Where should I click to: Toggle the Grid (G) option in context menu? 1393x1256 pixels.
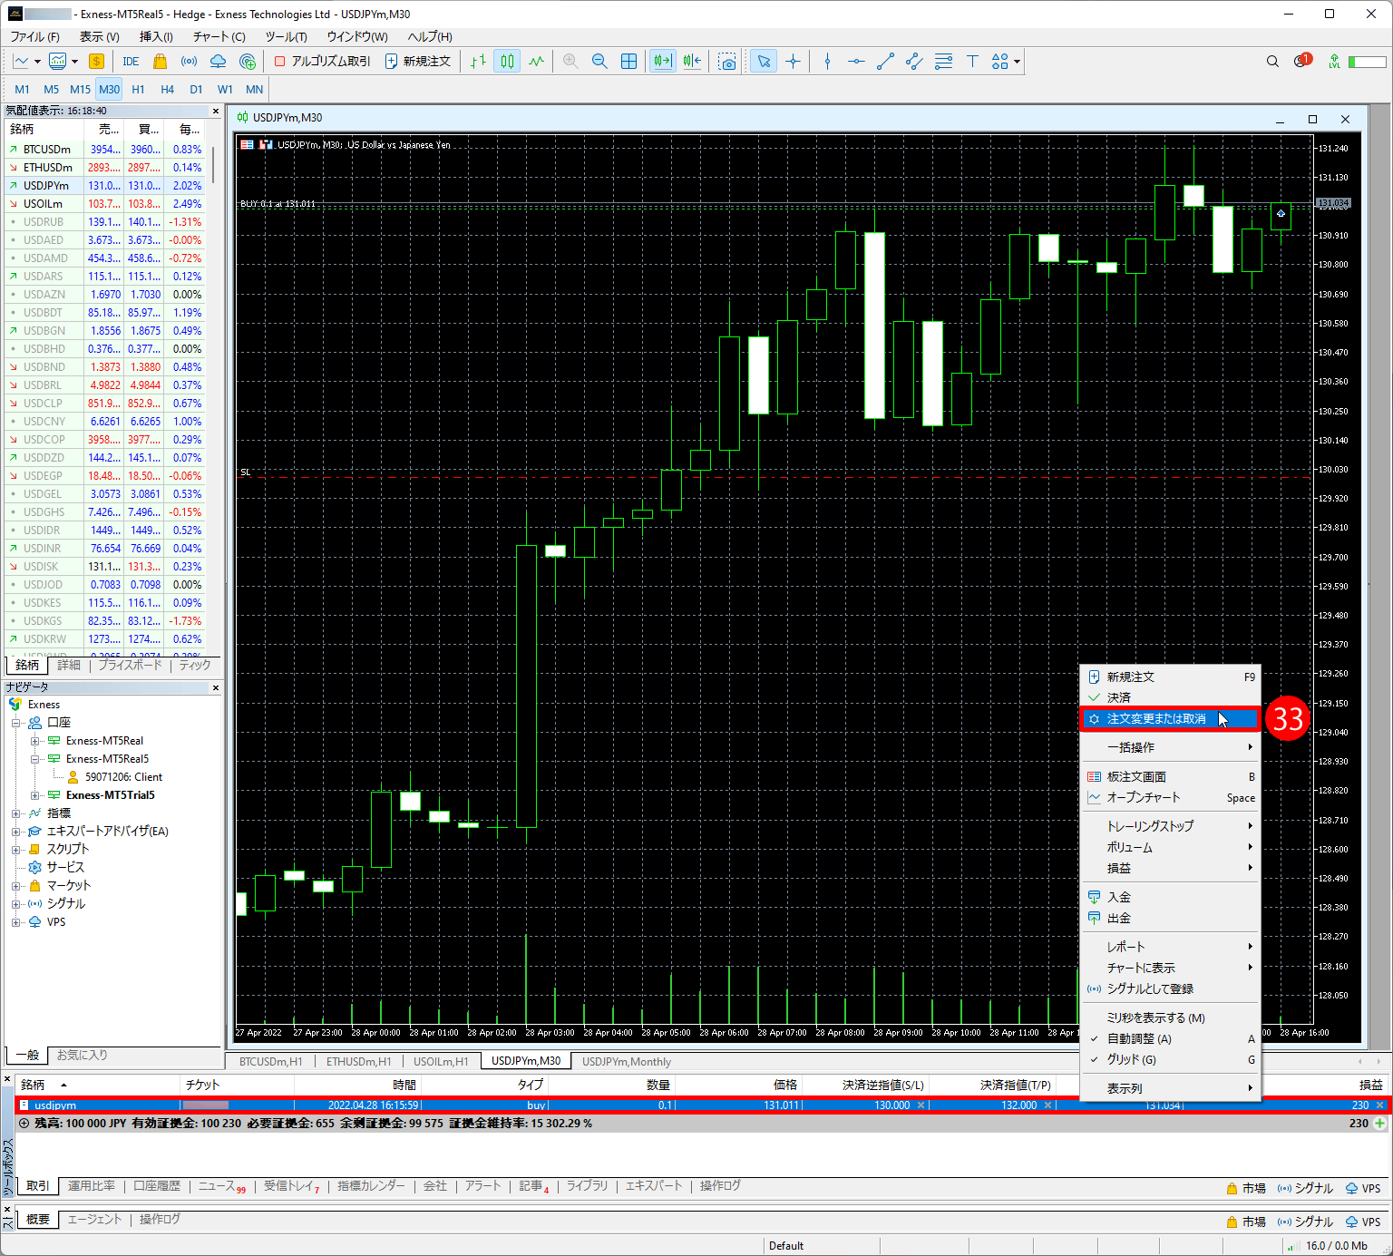pos(1131,1059)
